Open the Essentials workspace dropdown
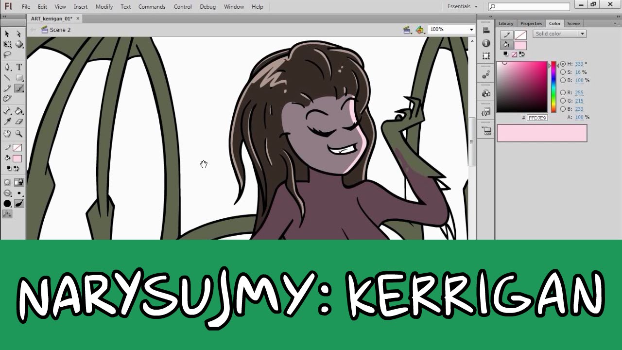This screenshot has width=622, height=350. pyautogui.click(x=462, y=7)
